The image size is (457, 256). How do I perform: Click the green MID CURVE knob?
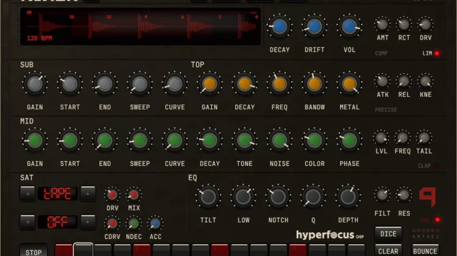(x=175, y=140)
